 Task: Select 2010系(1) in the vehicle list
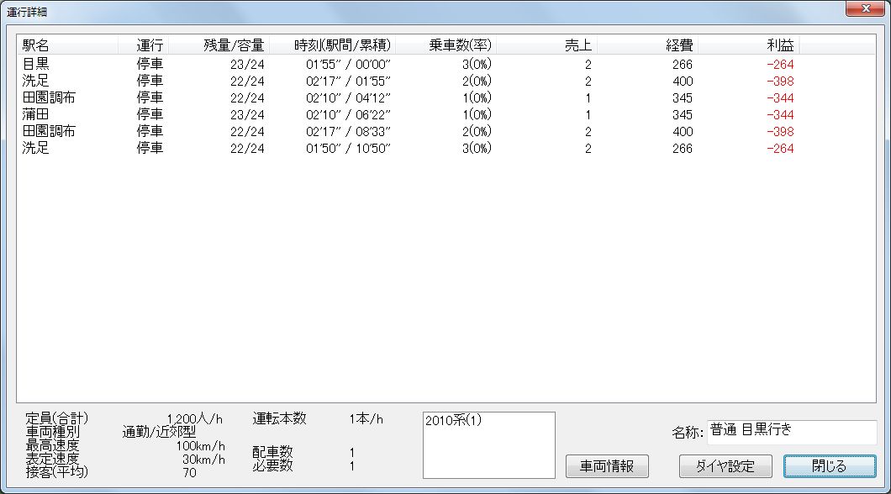[x=453, y=421]
